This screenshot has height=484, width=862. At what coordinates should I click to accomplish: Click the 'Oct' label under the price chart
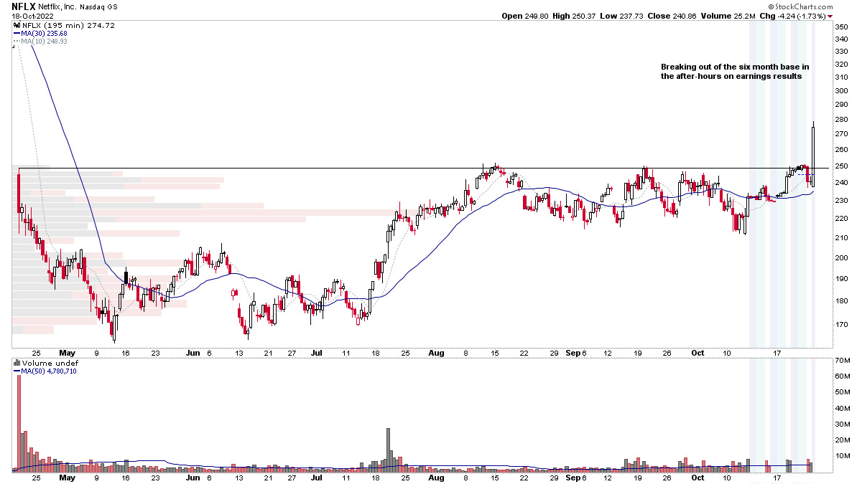(x=697, y=353)
